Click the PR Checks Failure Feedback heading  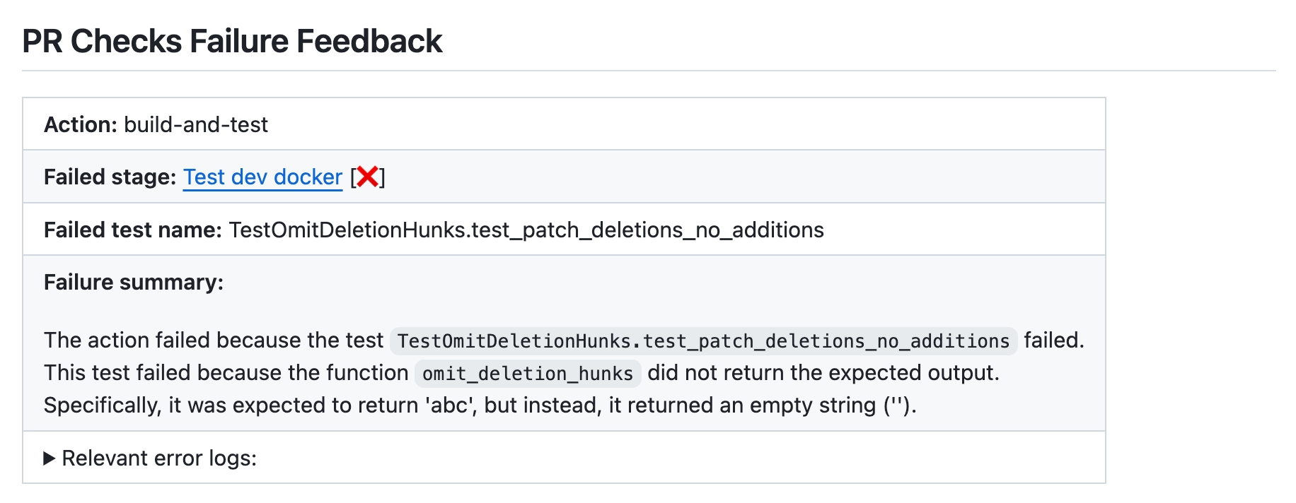pyautogui.click(x=232, y=41)
